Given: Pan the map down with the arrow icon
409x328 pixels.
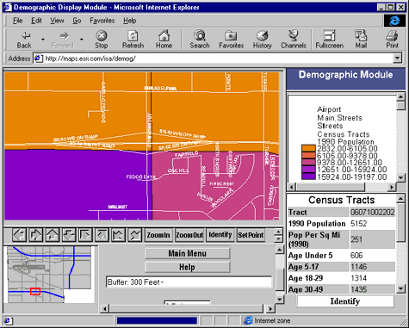Looking at the screenshot, I should click(69, 235).
